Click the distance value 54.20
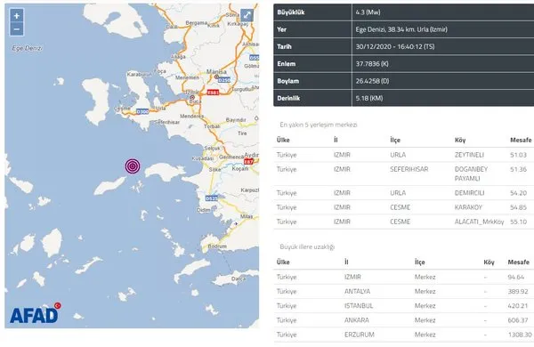This screenshot has height=347, width=534. [518, 193]
